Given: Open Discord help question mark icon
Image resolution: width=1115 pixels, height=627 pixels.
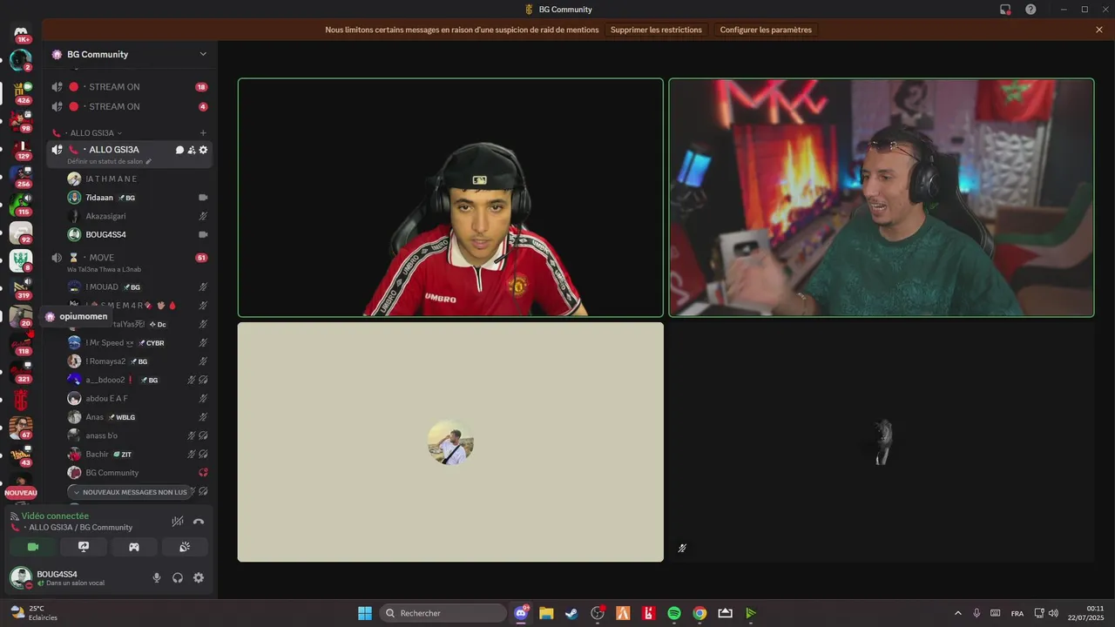Looking at the screenshot, I should (1031, 10).
